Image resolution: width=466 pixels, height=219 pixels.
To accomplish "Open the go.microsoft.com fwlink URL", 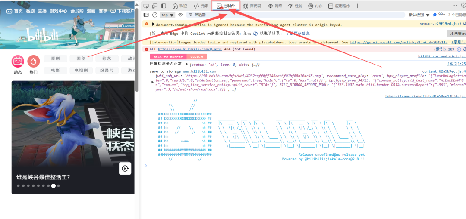I will point(399,42).
